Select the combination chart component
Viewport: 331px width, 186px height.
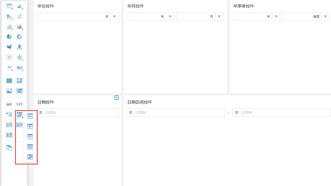pyautogui.click(x=19, y=27)
